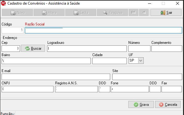Screen dimensions: 184x115
Task: Click the Endereço group label
Action: 10,38
